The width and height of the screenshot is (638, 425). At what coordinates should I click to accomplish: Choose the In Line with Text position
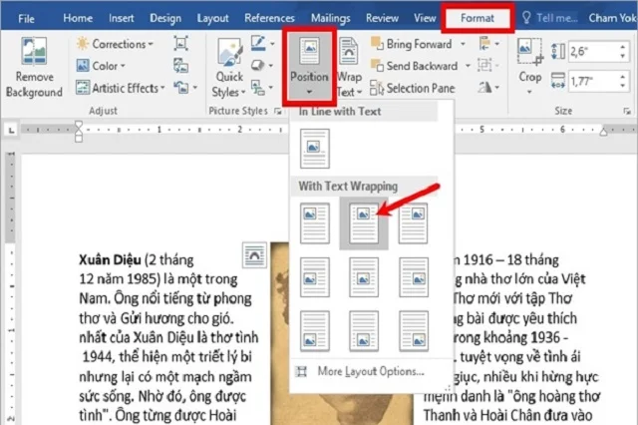(x=313, y=148)
